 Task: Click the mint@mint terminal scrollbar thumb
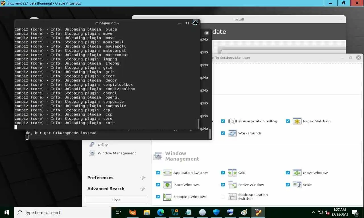(198, 123)
